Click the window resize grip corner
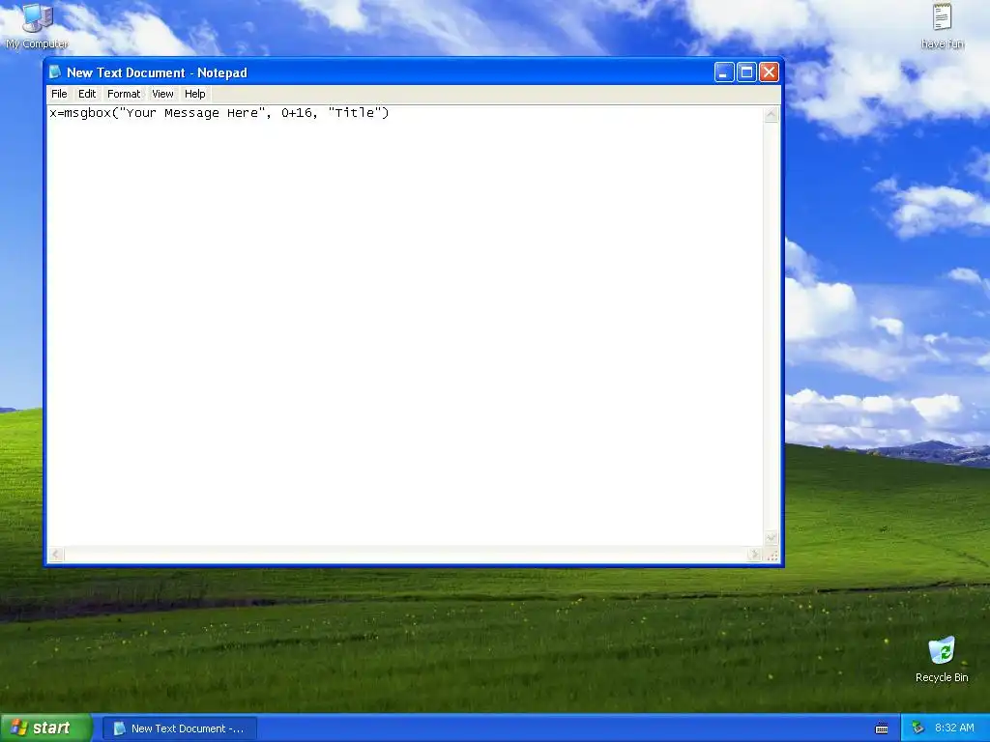 772,555
